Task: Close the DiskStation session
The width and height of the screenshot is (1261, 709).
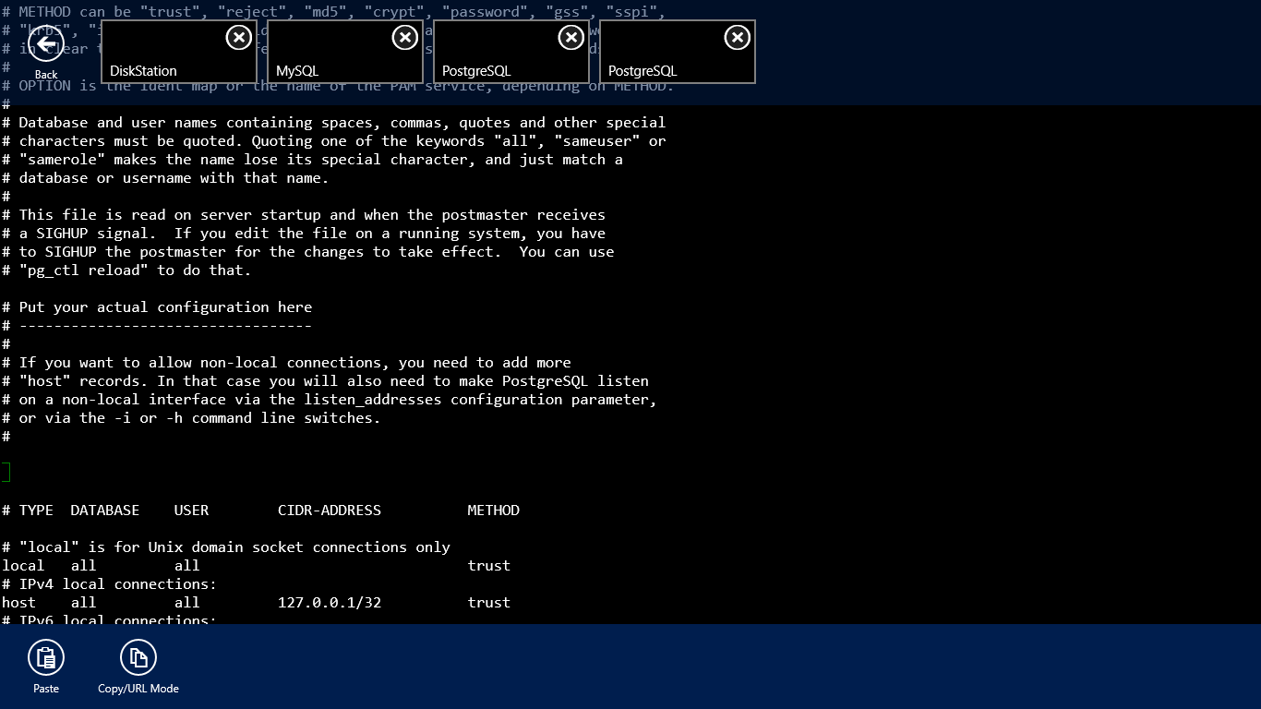Action: coord(238,37)
